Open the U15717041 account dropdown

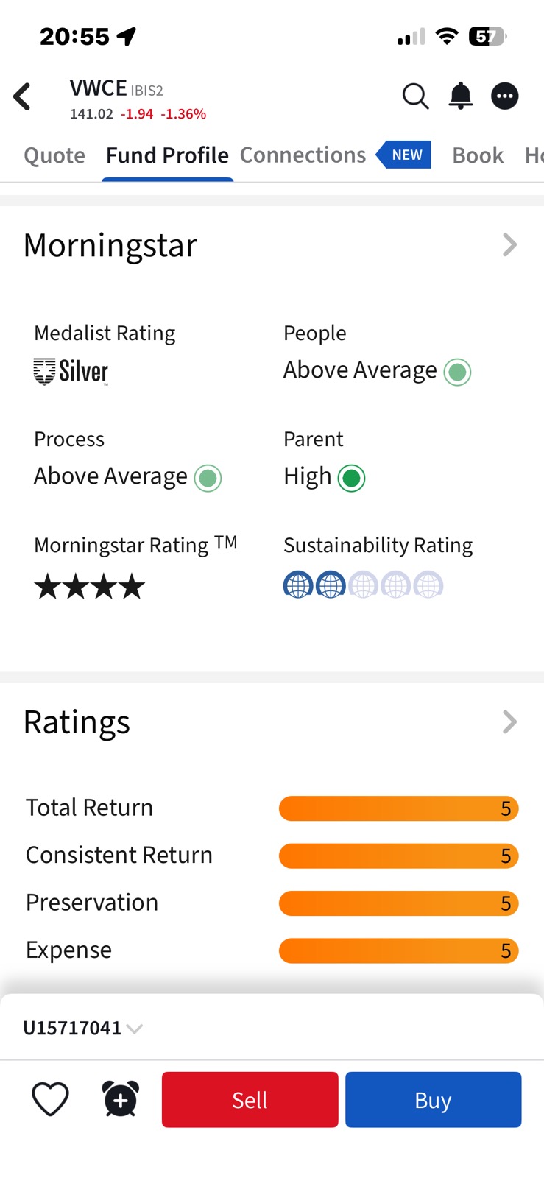coord(83,1027)
